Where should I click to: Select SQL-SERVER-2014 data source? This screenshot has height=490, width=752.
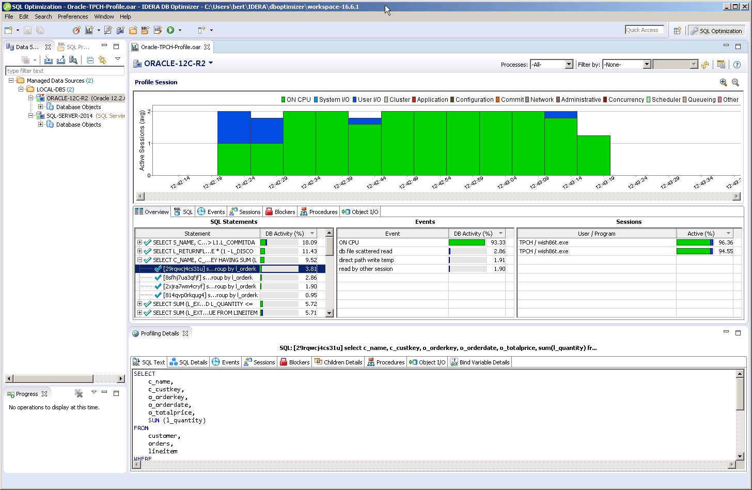point(70,116)
